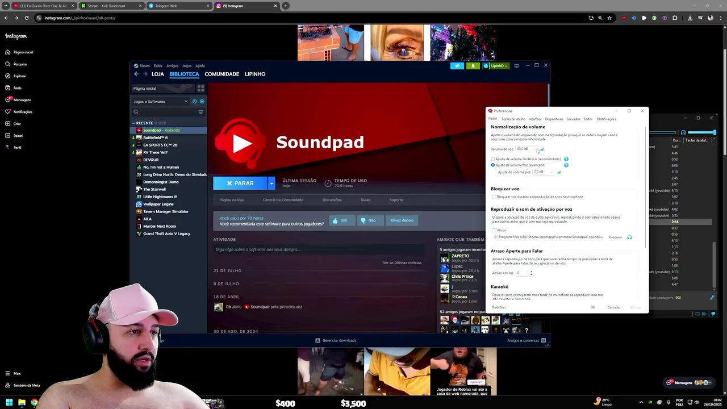The image size is (727, 409).
Task: Click Steam library recent clock filter icon
Action: [194, 101]
